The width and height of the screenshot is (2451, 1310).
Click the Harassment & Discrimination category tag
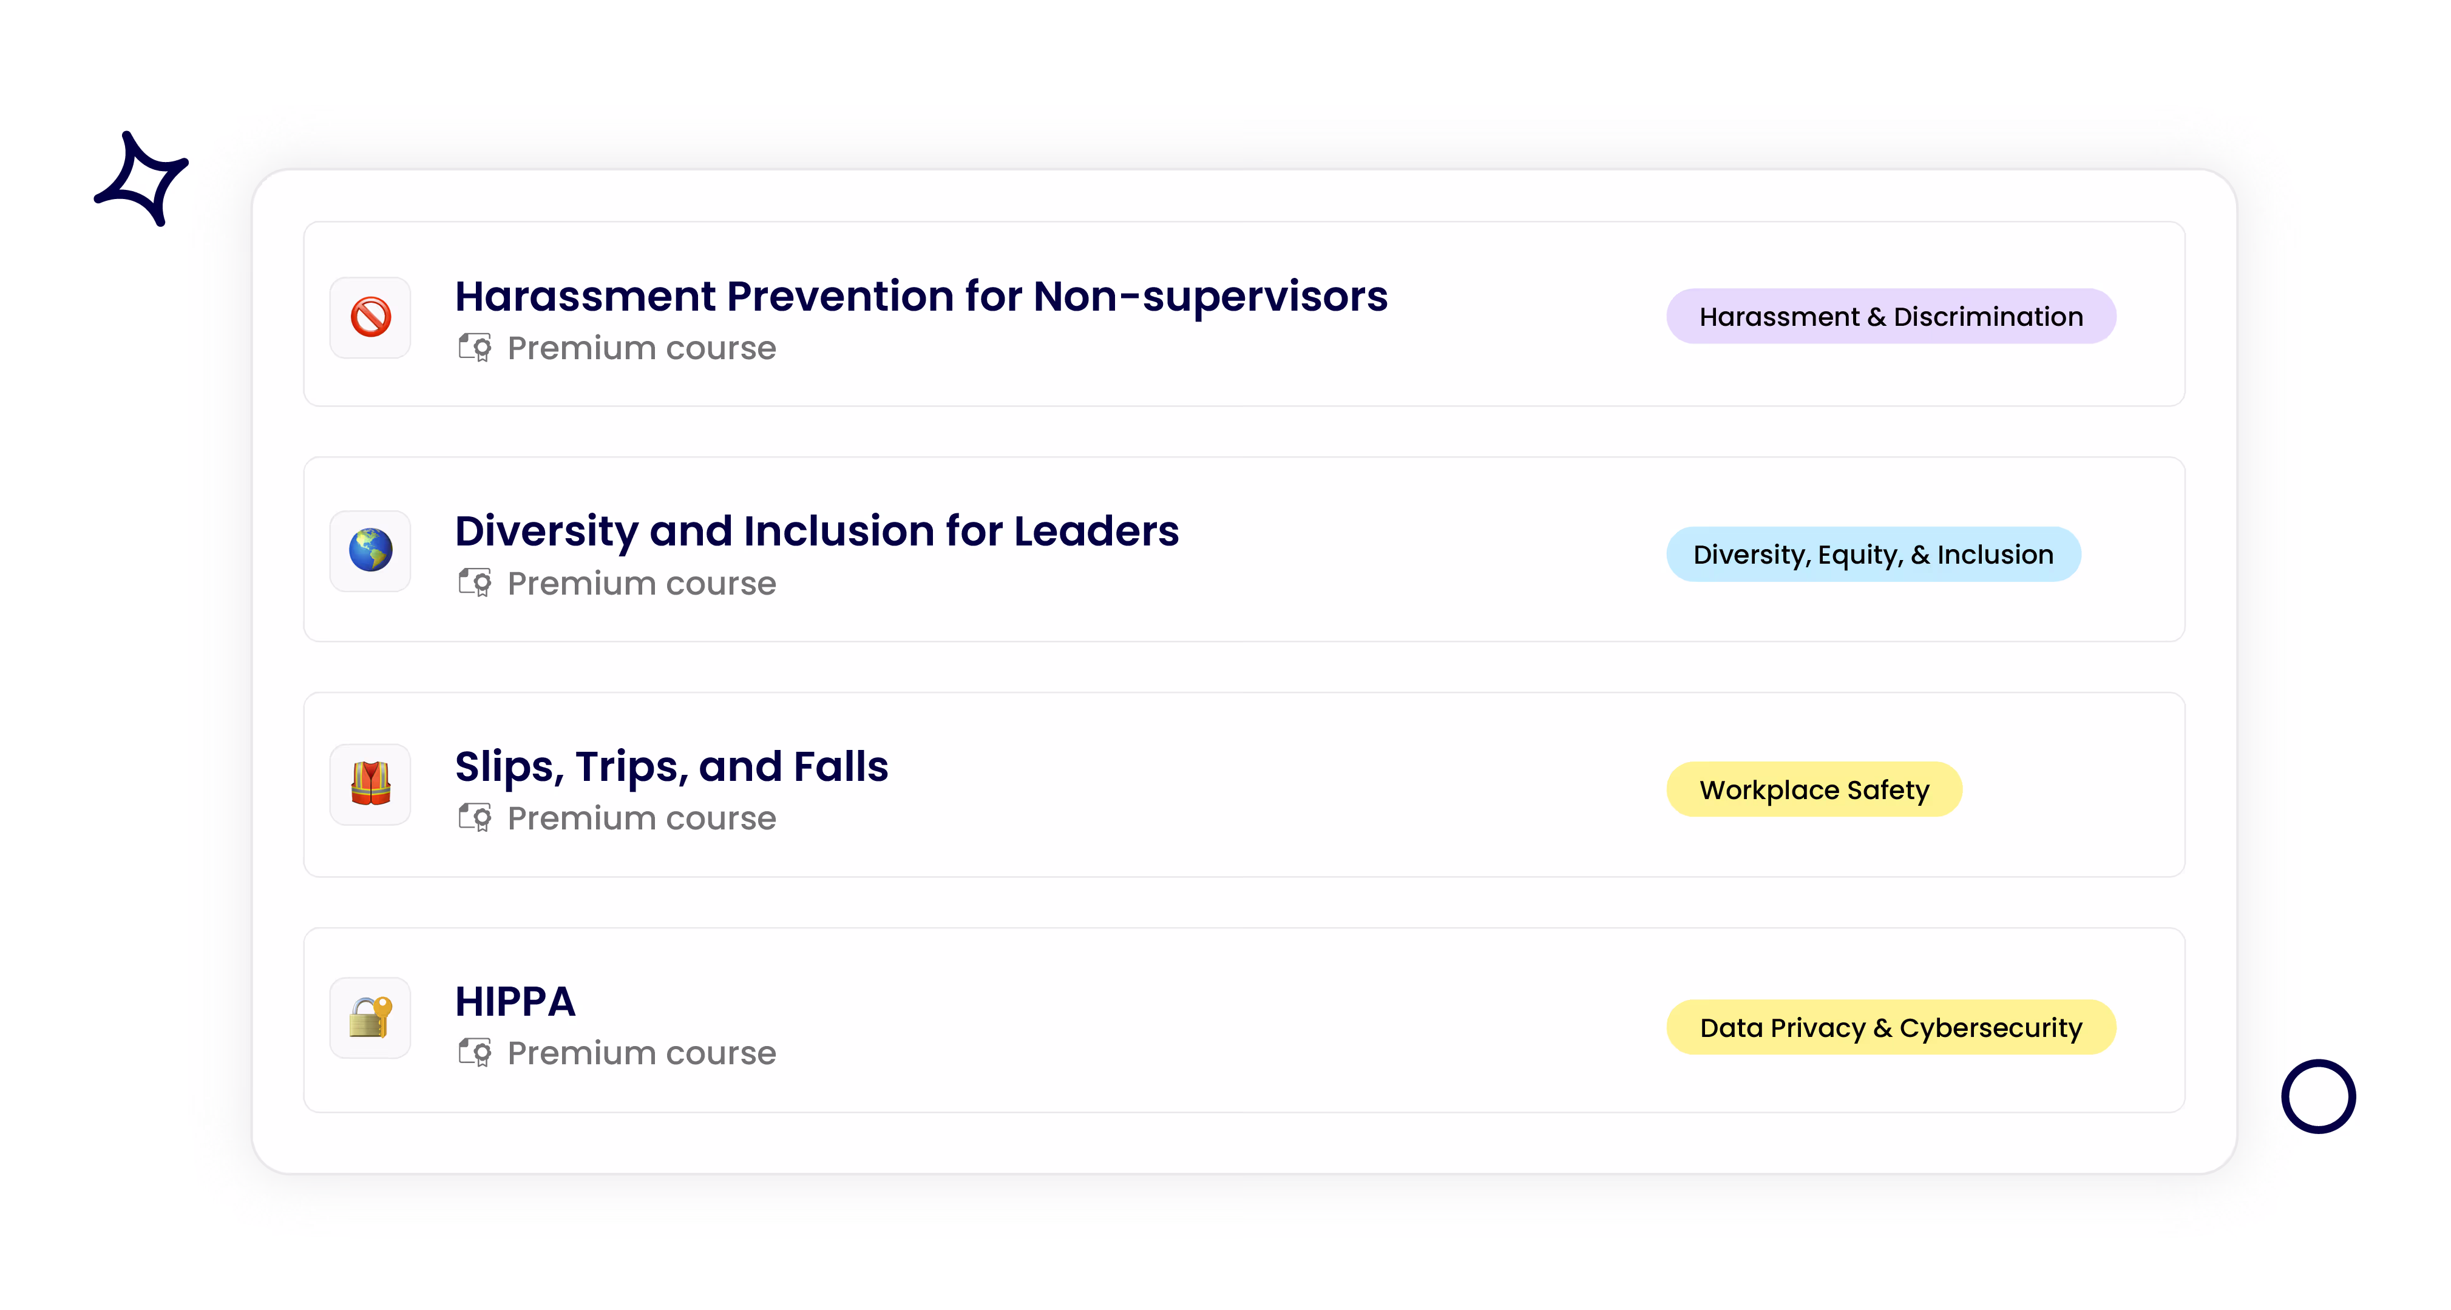coord(1891,316)
